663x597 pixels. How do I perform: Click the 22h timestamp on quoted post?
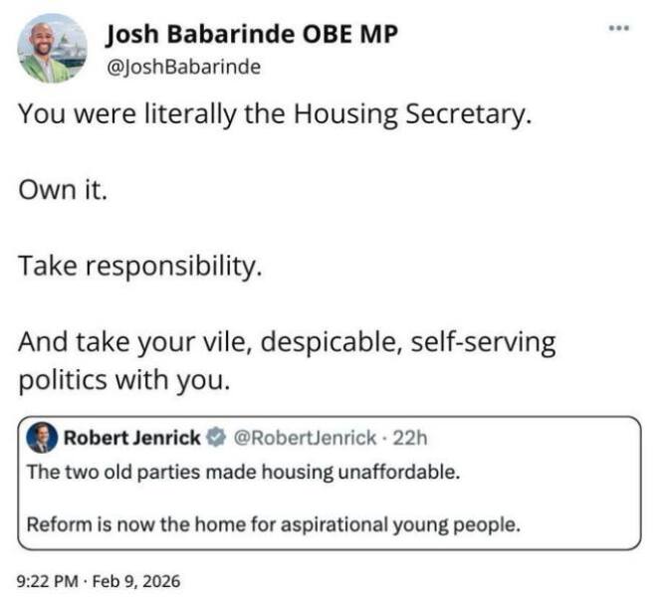[410, 438]
